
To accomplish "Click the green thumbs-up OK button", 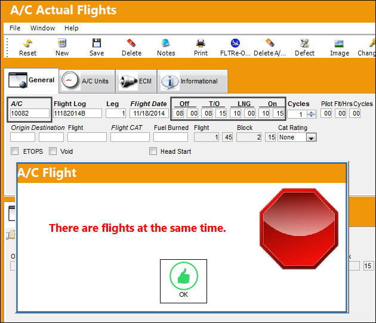I will [183, 281].
